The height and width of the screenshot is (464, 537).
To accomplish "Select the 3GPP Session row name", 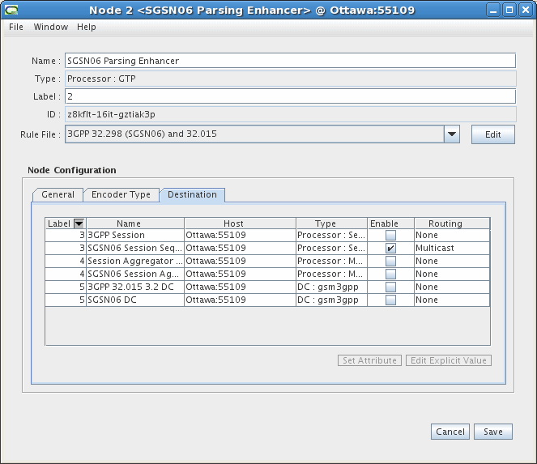I will pos(135,236).
